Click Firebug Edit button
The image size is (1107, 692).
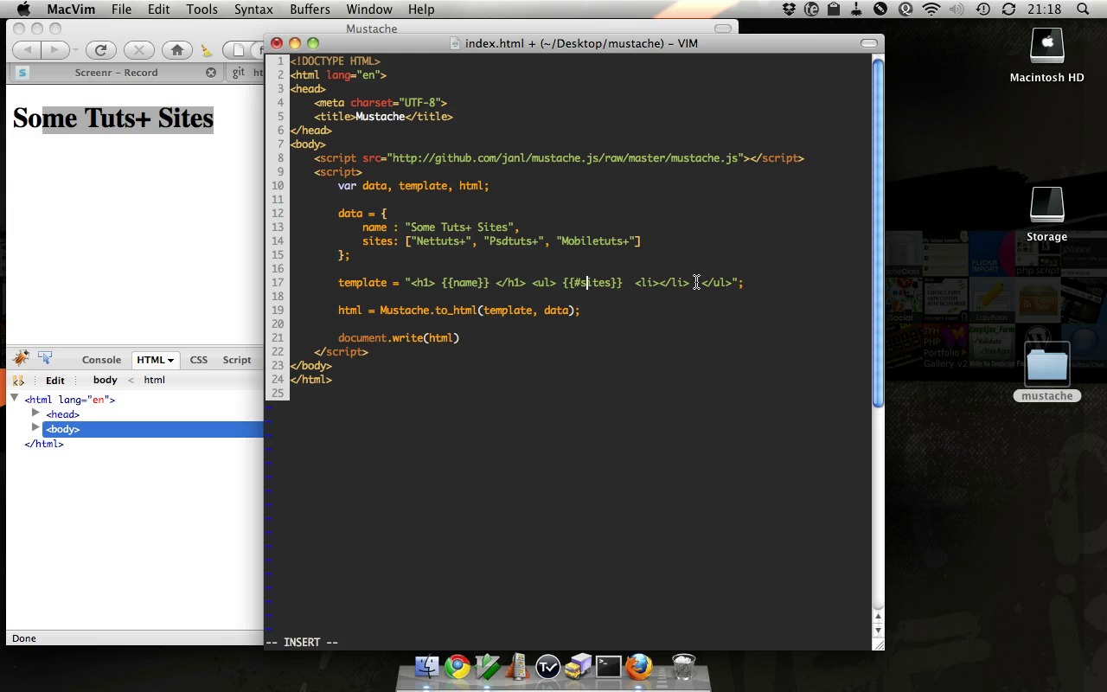tap(55, 381)
